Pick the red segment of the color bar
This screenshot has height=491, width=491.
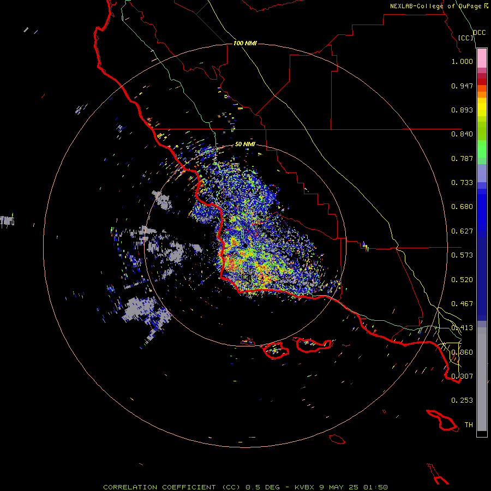point(482,81)
